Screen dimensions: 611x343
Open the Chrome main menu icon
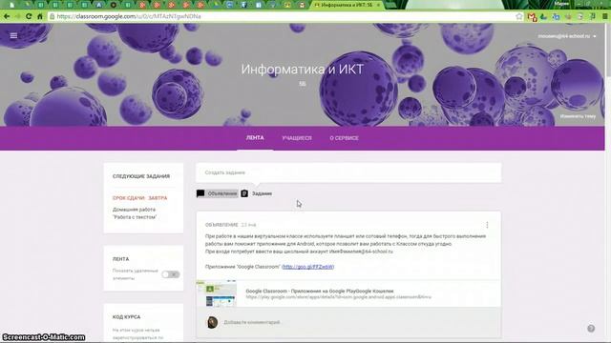coord(605,16)
